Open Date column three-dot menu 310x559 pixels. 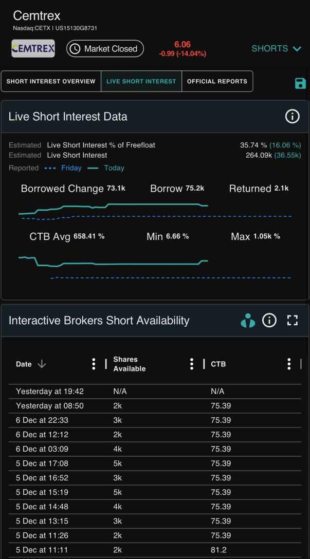pos(94,364)
